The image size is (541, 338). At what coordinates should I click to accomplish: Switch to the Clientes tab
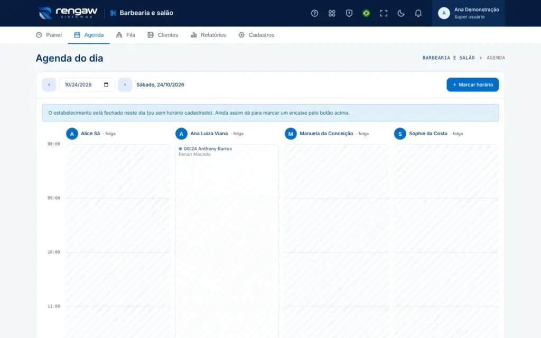[x=163, y=35]
